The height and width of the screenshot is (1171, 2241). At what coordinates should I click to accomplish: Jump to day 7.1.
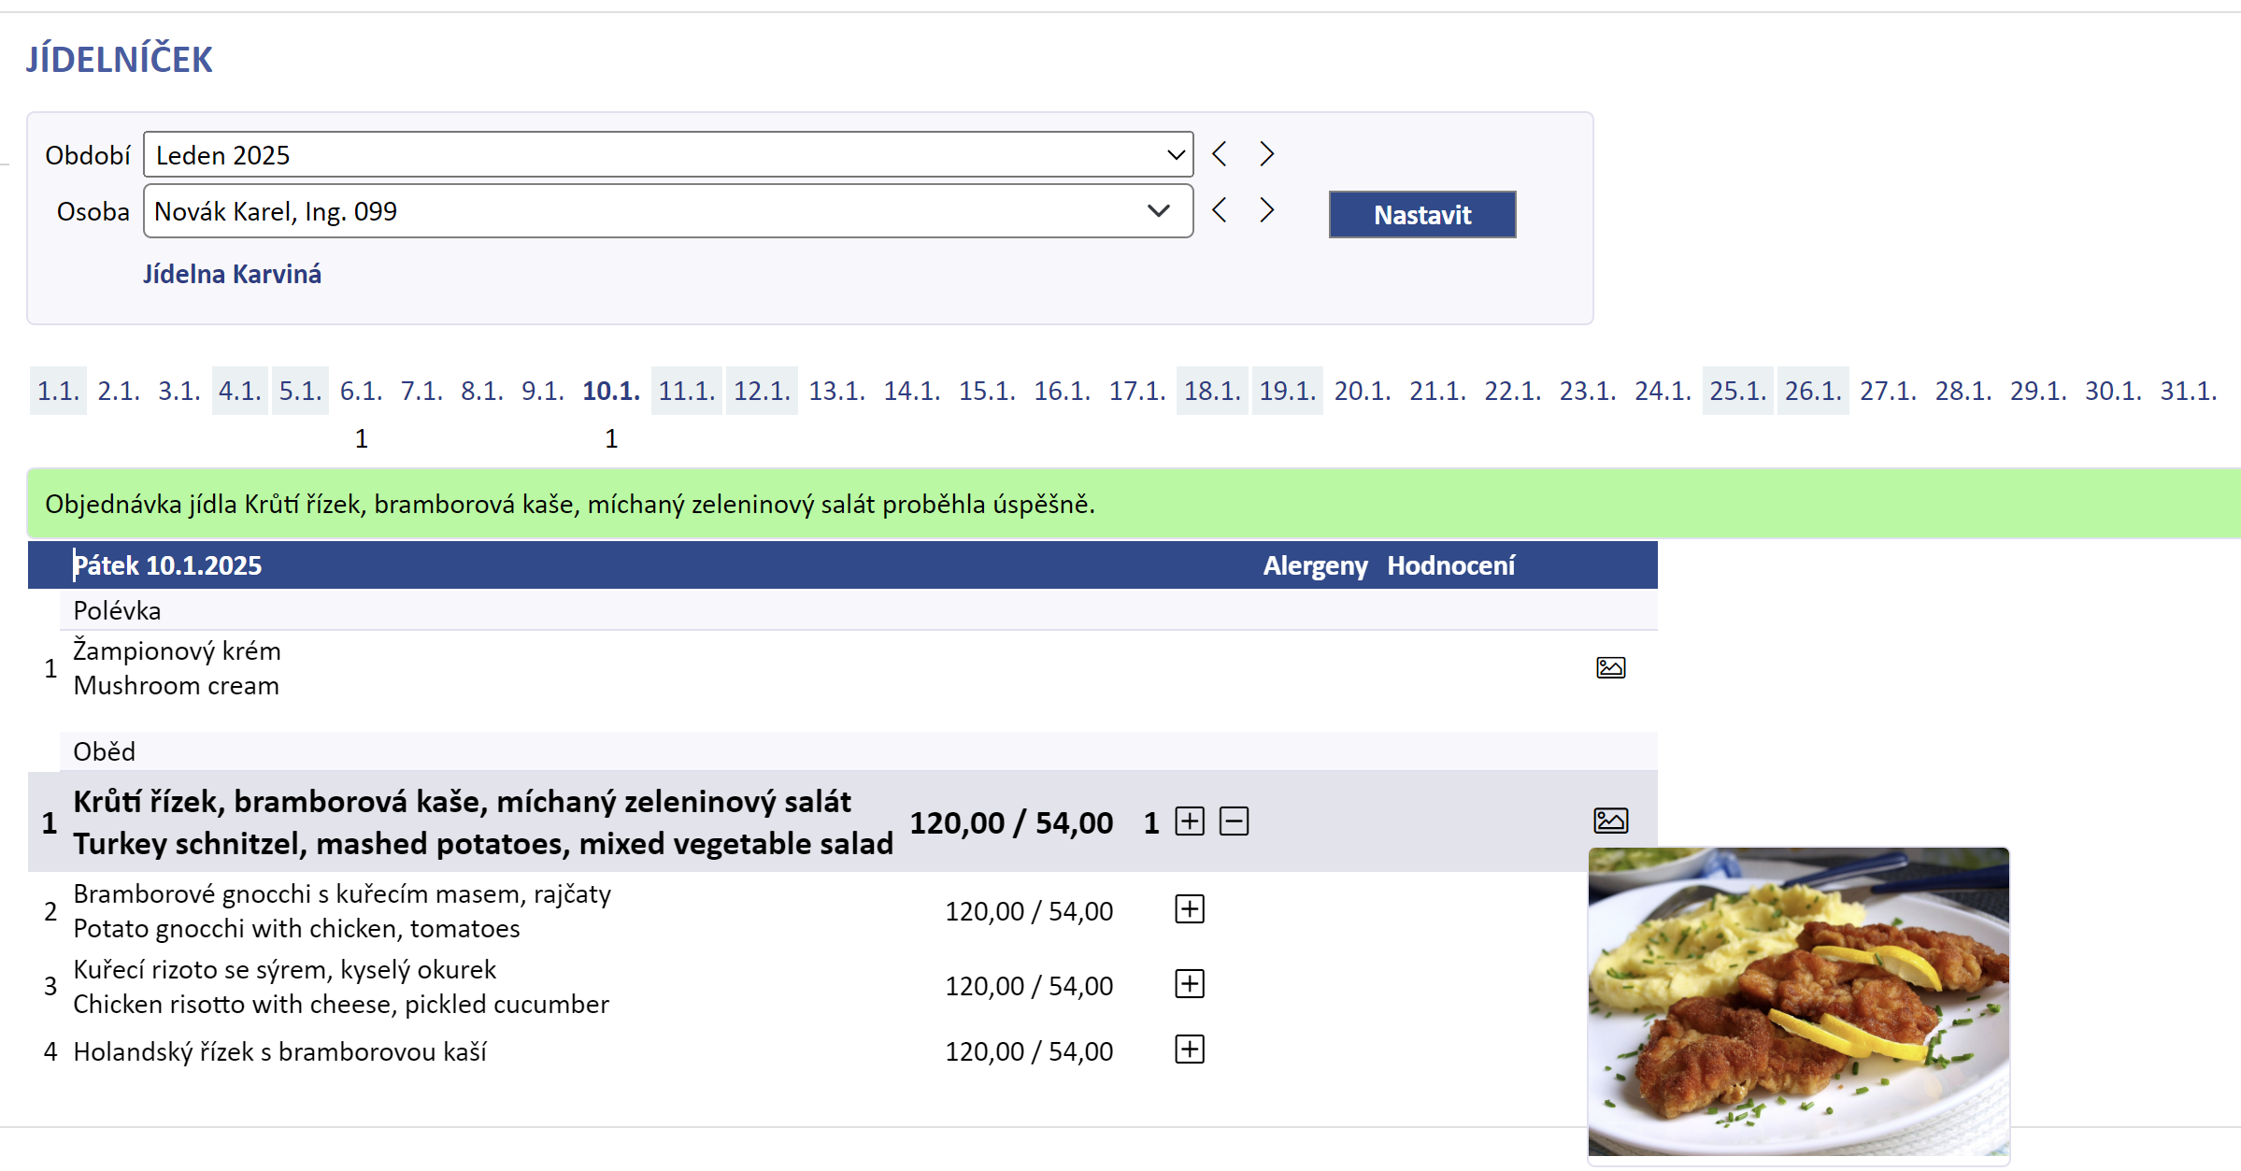(x=421, y=391)
